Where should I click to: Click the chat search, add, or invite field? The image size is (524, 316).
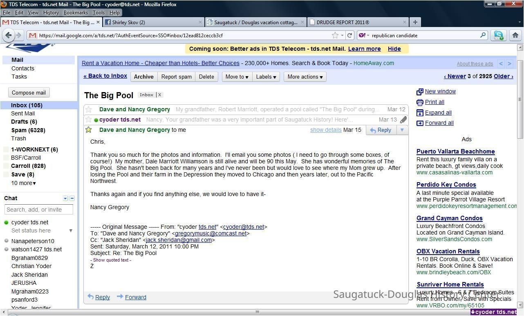39,210
